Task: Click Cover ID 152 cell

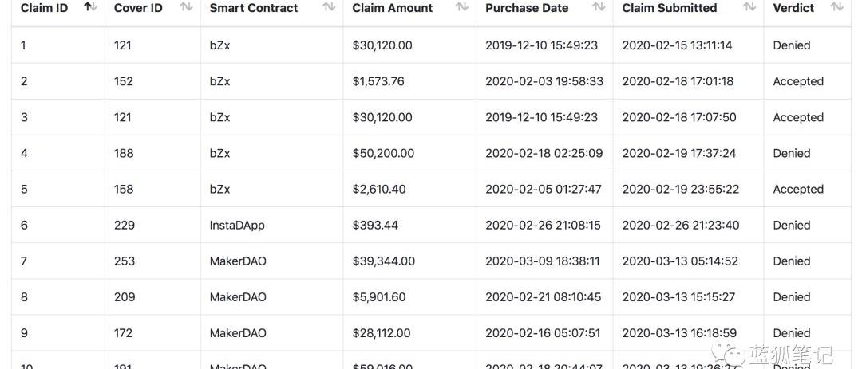Action: 124,81
